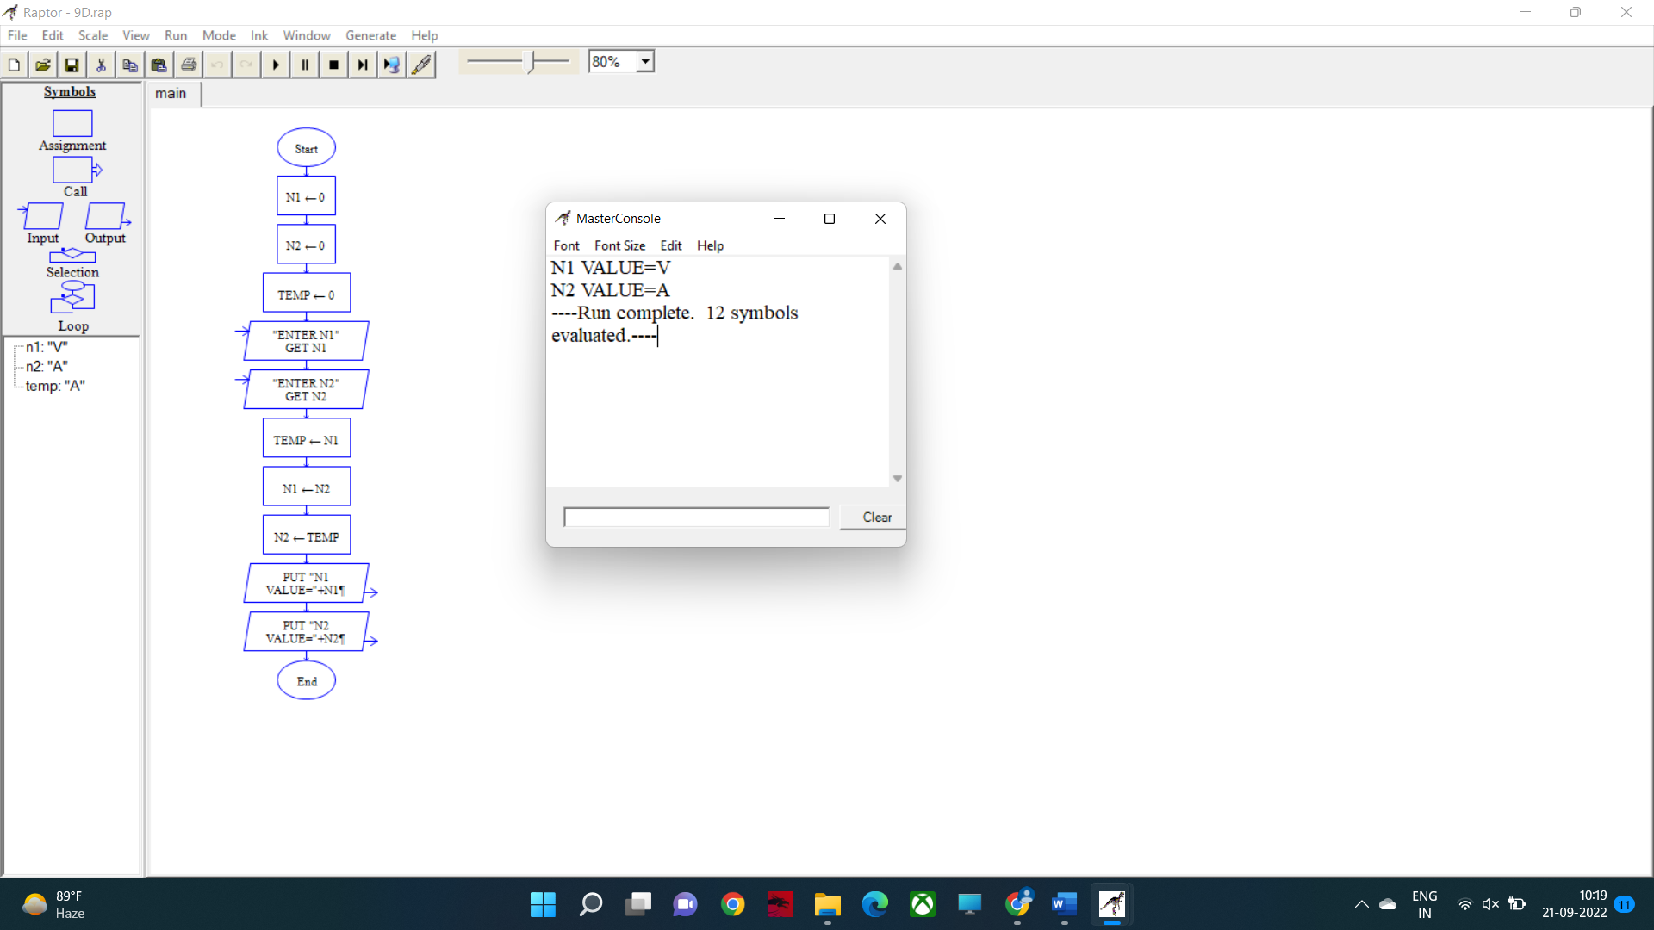The height and width of the screenshot is (930, 1654).
Task: Click the Step to next shape icon
Action: click(x=363, y=65)
